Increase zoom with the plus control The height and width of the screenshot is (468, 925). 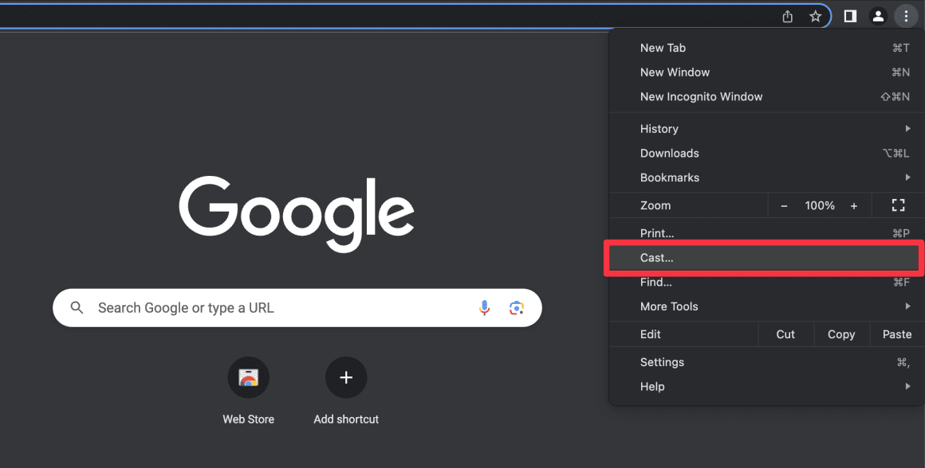pos(853,205)
